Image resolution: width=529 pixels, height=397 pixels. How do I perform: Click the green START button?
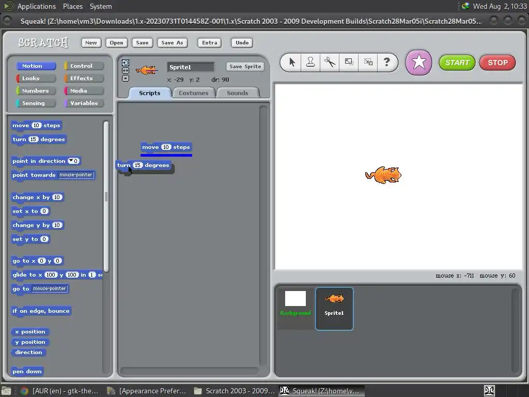(x=457, y=63)
